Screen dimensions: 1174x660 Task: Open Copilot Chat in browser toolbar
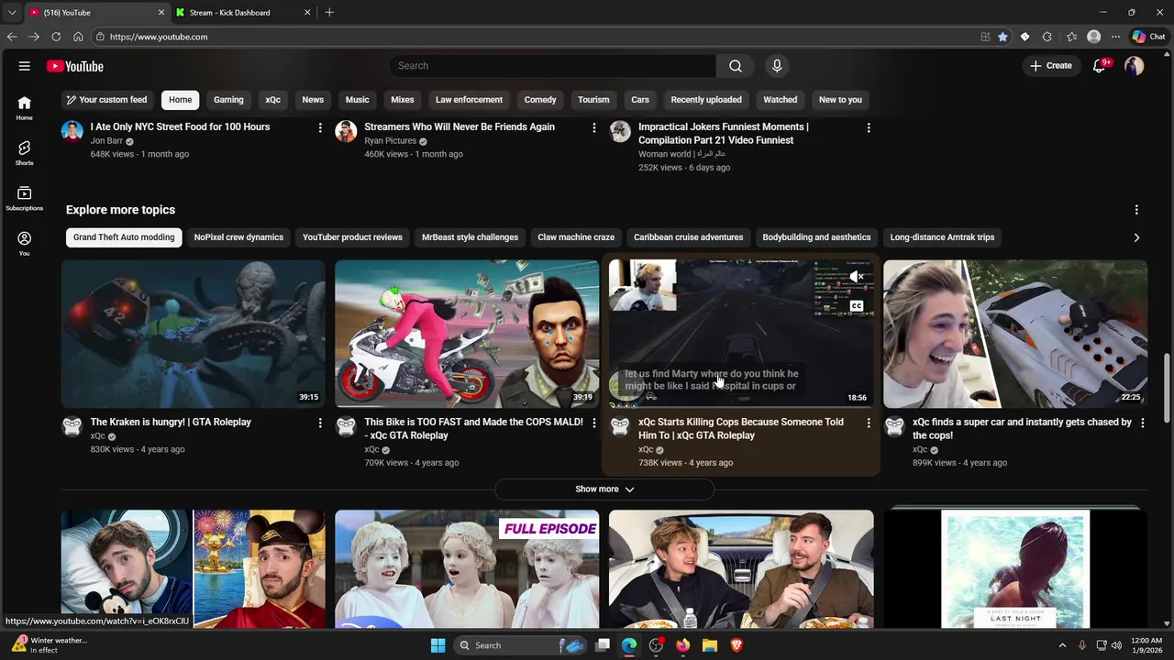point(1148,37)
